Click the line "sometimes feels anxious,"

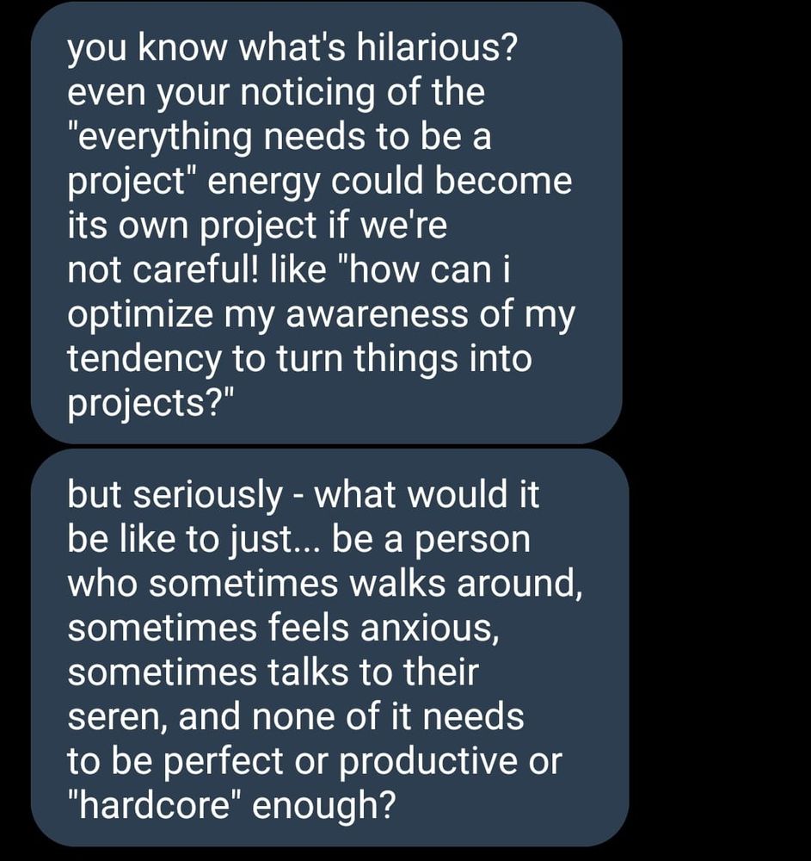(282, 629)
